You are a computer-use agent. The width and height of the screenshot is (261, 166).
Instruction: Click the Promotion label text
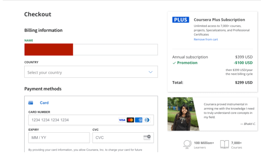187,63
